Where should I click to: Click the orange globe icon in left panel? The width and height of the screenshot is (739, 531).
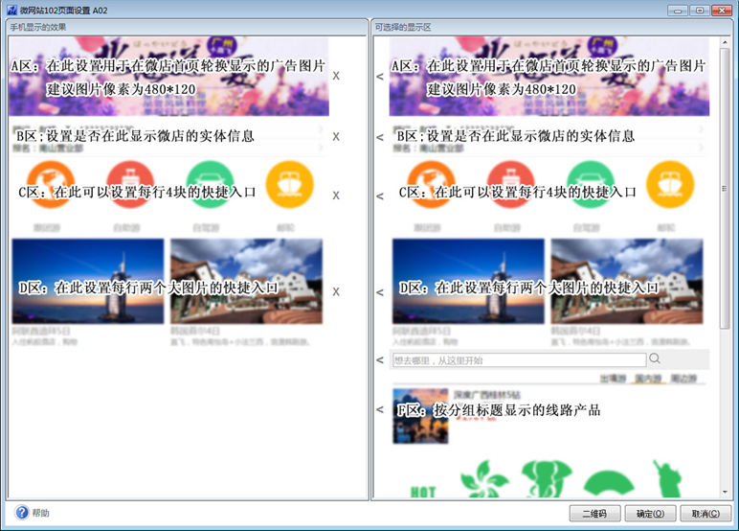tap(51, 185)
